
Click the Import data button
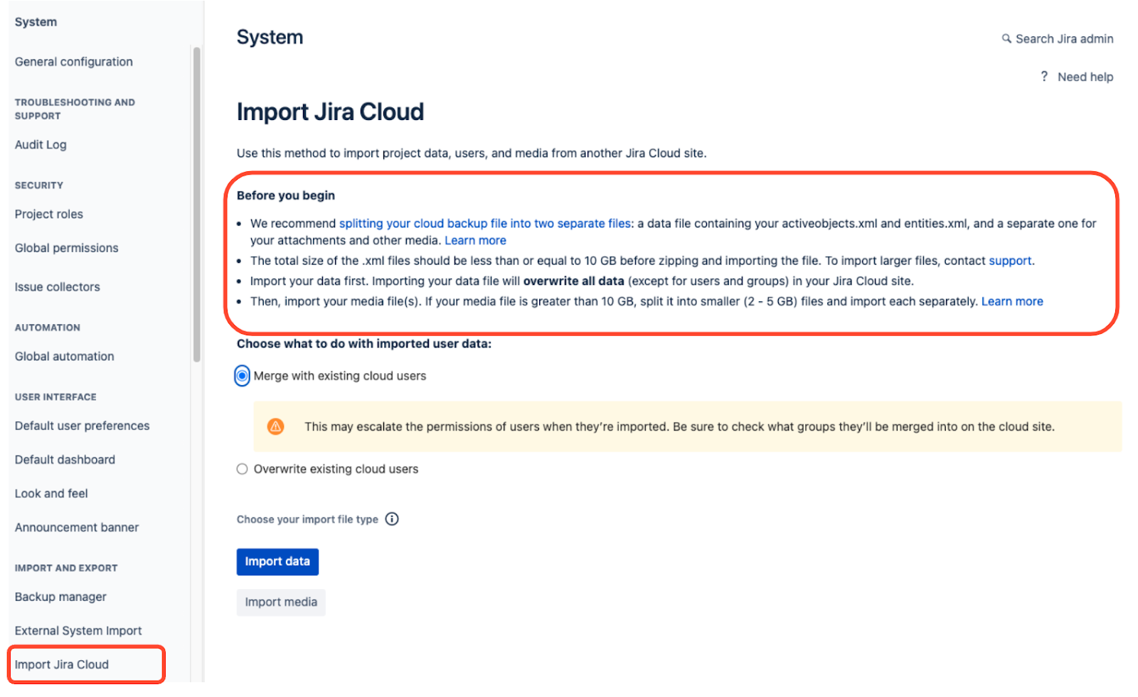pos(277,561)
